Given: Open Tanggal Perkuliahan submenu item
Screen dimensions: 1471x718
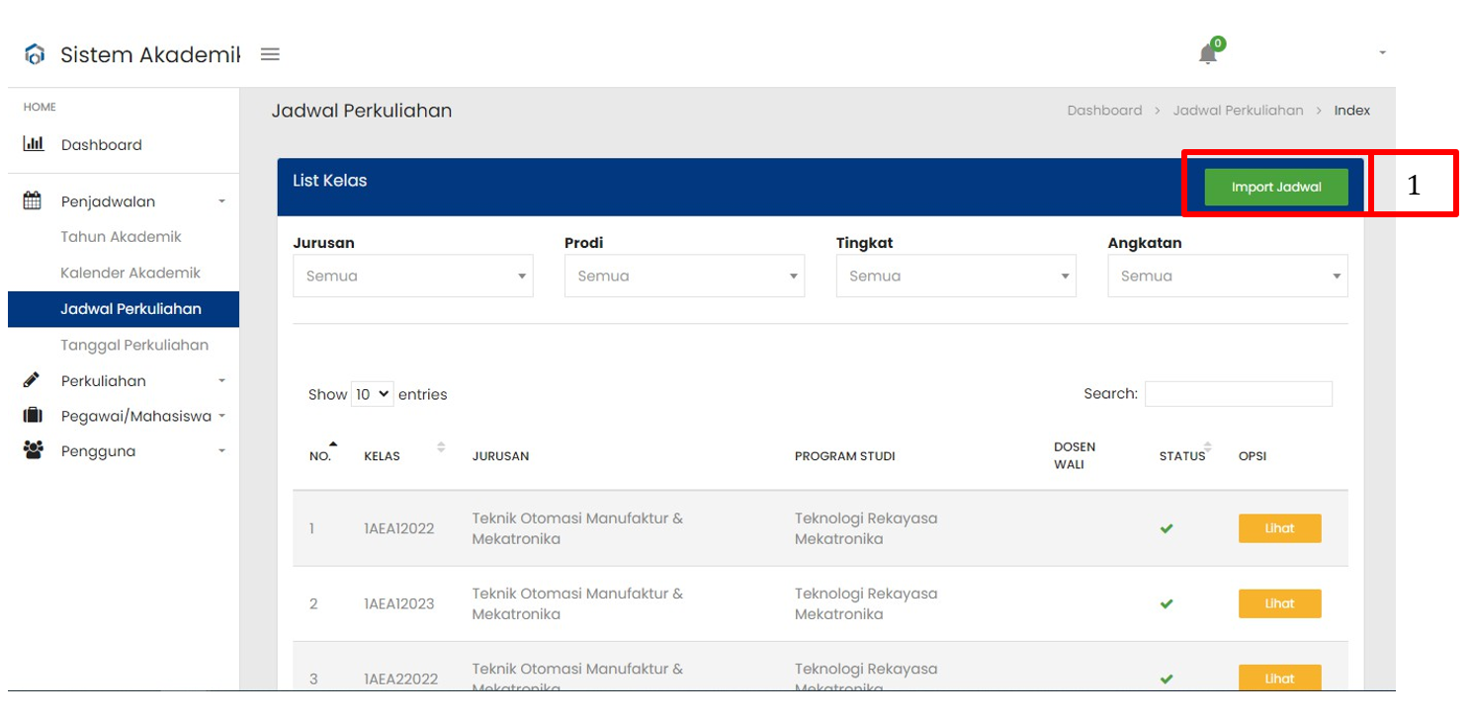Looking at the screenshot, I should (134, 345).
